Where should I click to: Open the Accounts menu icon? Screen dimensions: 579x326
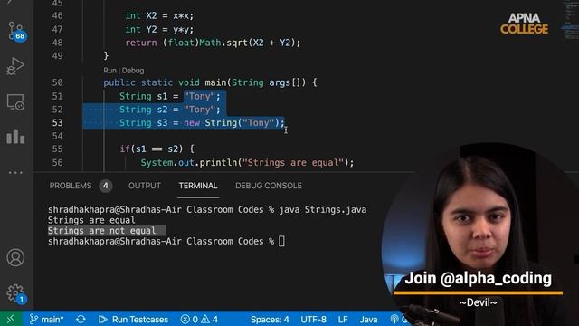[x=15, y=257]
